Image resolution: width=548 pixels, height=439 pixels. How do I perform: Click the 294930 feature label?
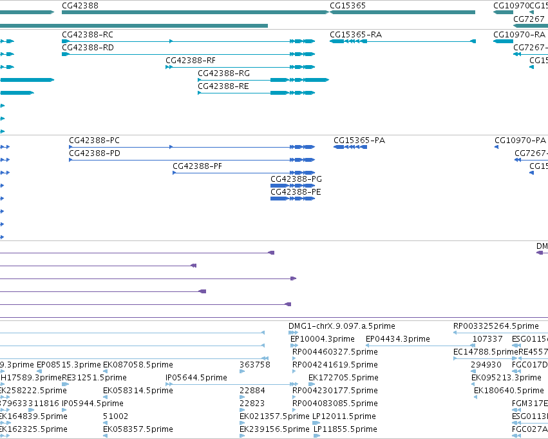[486, 366]
